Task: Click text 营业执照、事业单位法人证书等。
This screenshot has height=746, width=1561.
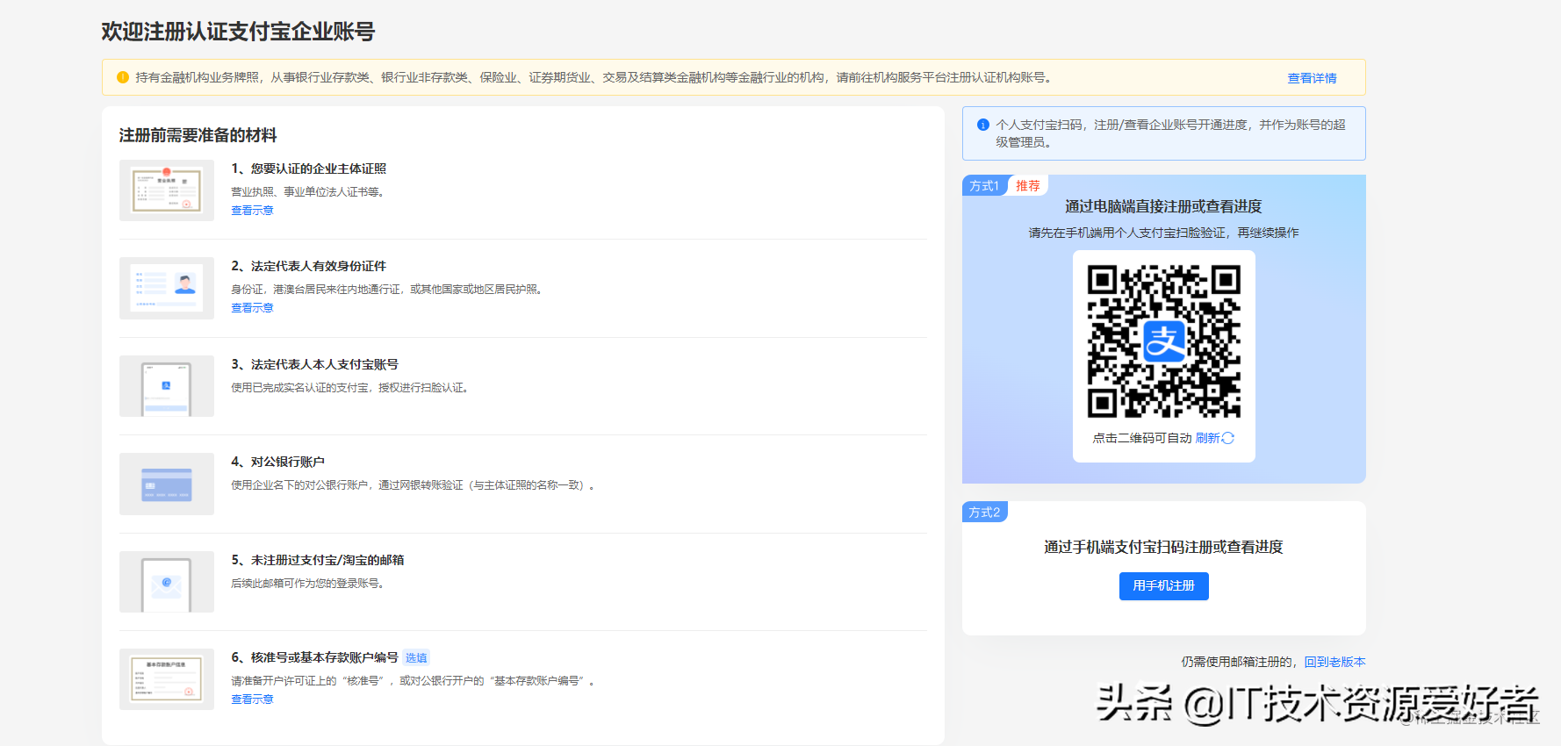Action: point(310,192)
